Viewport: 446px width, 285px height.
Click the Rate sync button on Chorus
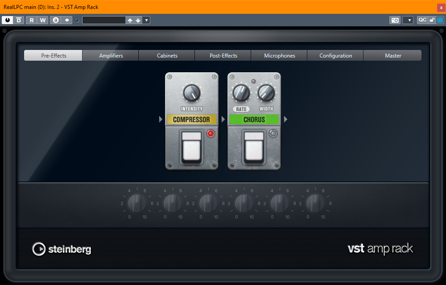[241, 109]
